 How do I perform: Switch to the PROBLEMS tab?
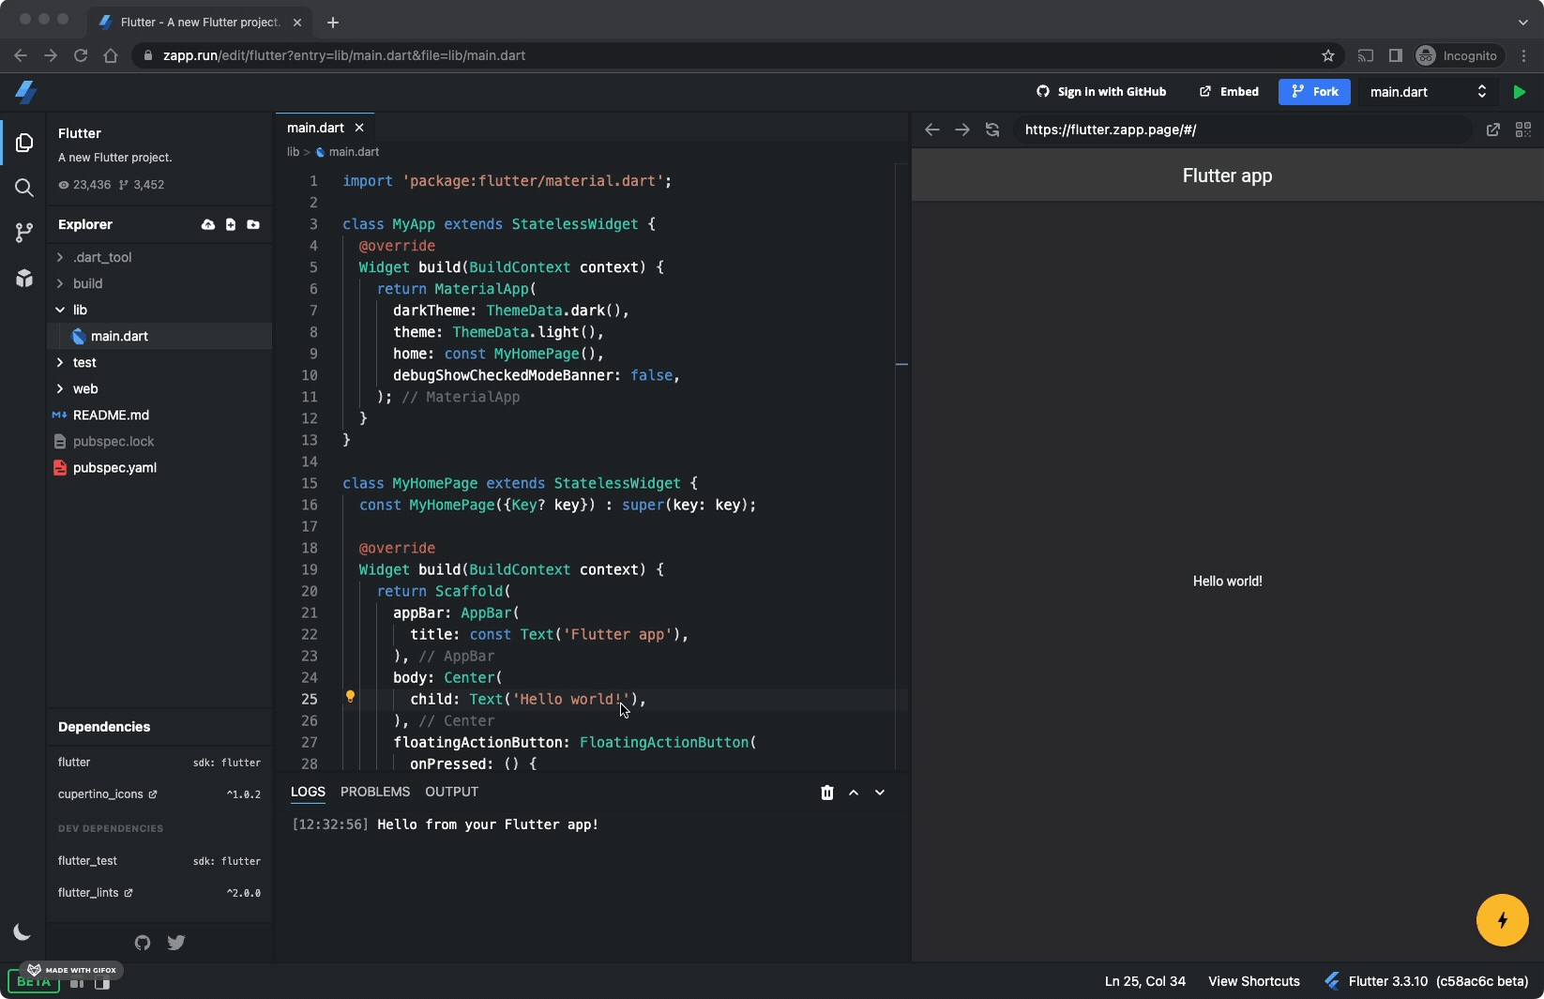tap(375, 792)
